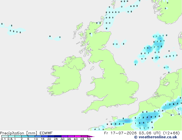Pick the legend swatch between 5 and 10
The width and height of the screenshot is (182, 140).
pos(32,136)
